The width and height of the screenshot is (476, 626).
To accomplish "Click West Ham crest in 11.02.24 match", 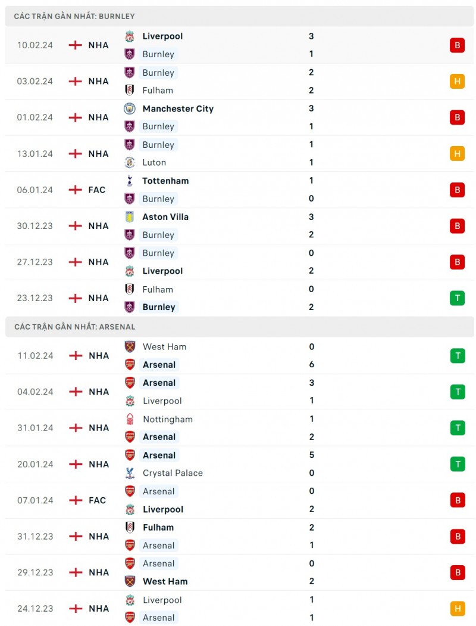I will point(130,346).
